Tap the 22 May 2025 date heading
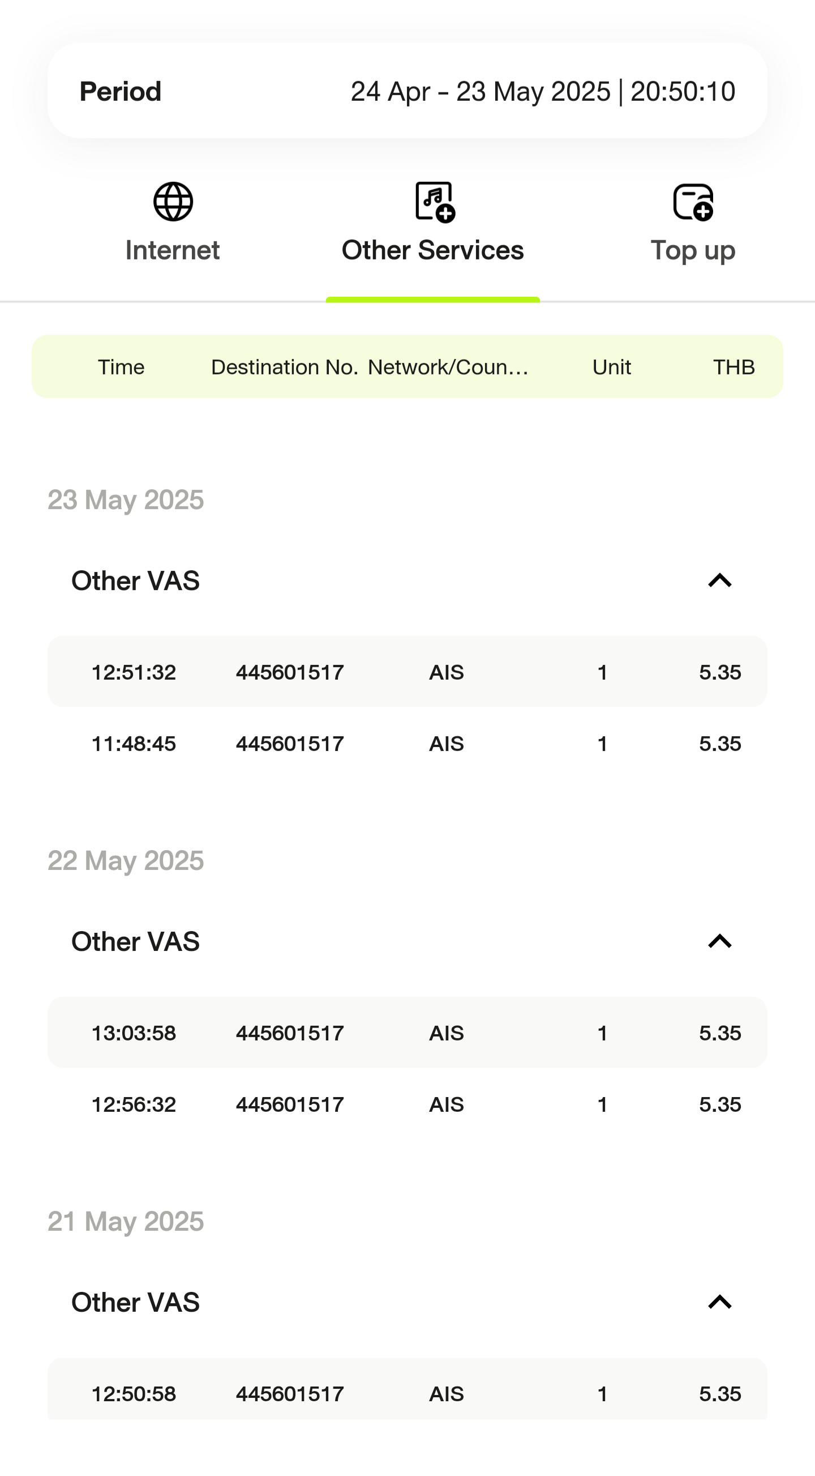The image size is (815, 1476). 126,860
